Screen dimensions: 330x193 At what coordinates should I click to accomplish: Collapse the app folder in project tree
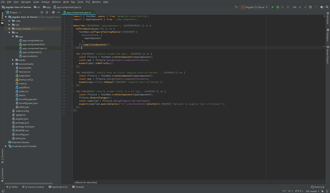[x=12, y=36]
